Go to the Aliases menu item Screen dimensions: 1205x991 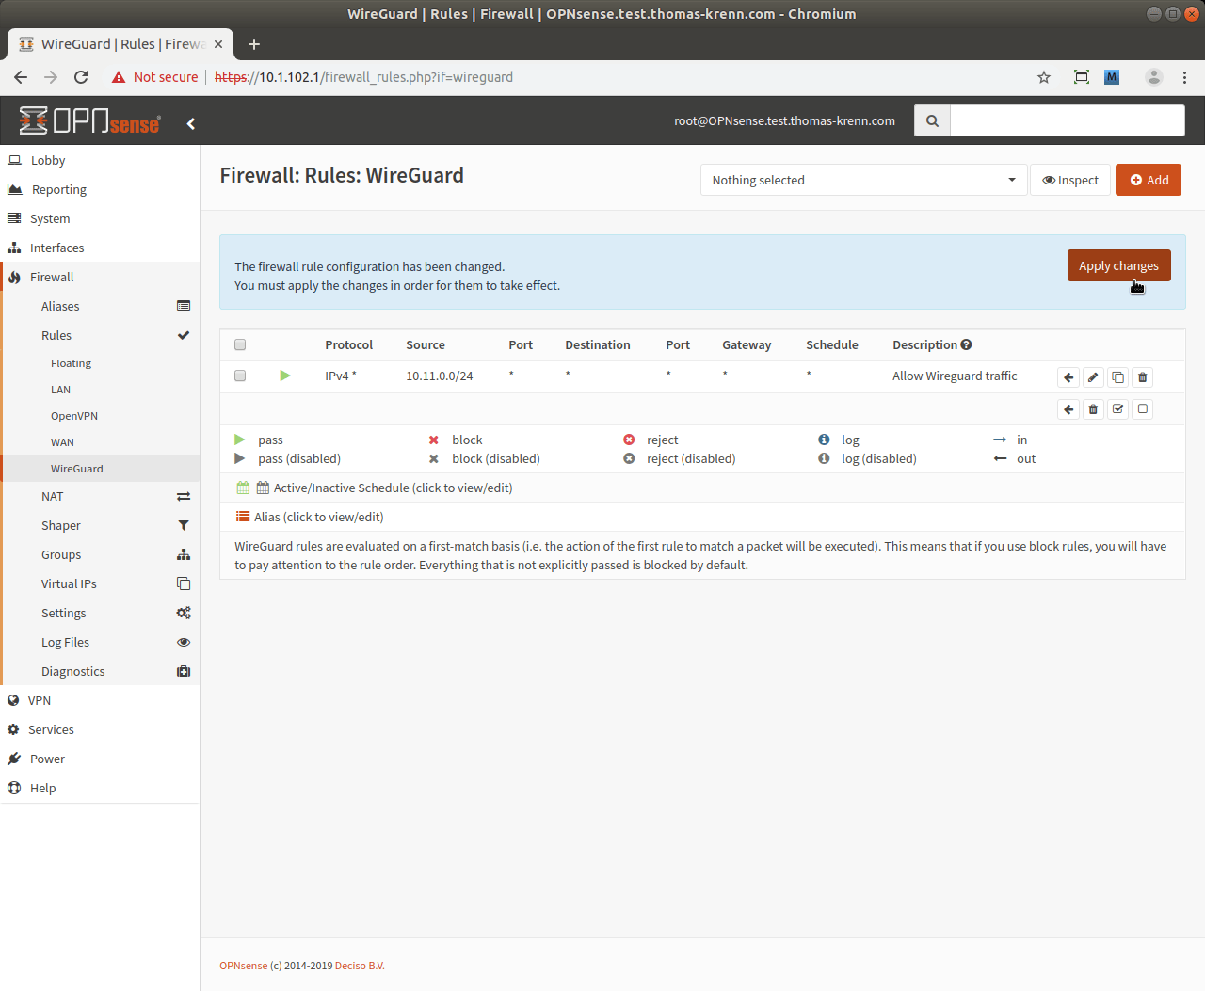60,306
